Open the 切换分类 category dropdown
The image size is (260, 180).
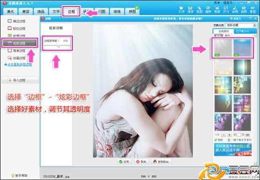(241, 25)
